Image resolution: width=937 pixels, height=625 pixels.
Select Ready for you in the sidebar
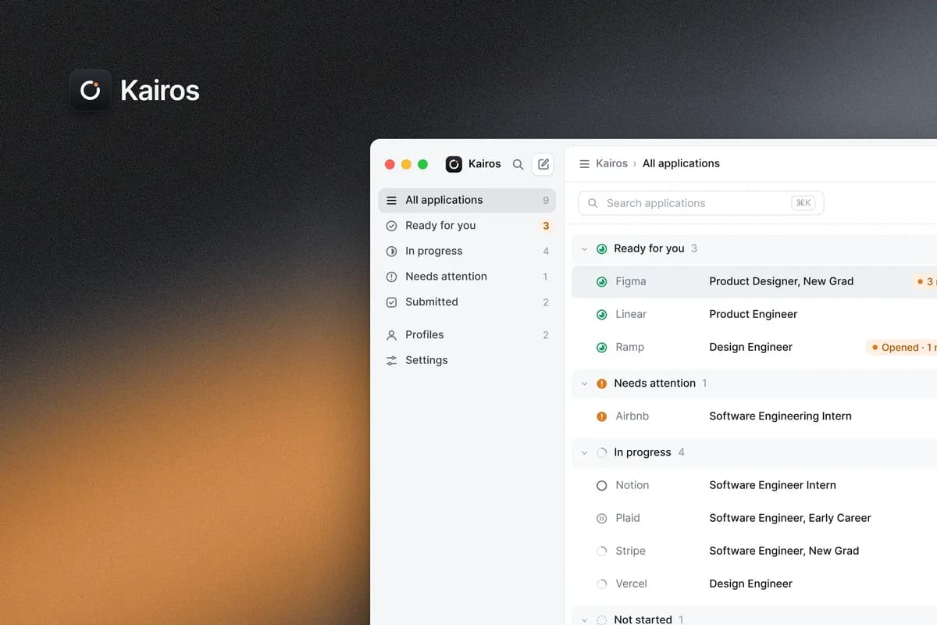[467, 226]
